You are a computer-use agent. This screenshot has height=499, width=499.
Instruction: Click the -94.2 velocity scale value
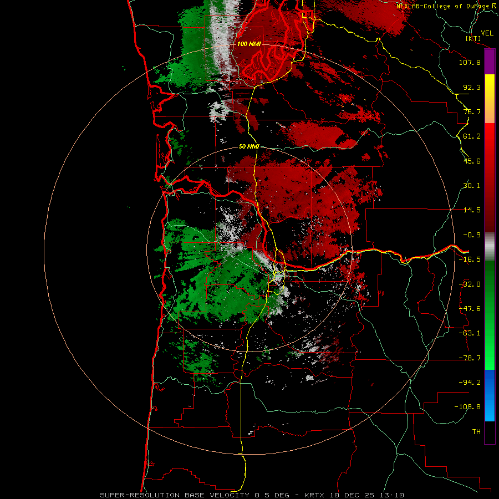(470, 383)
